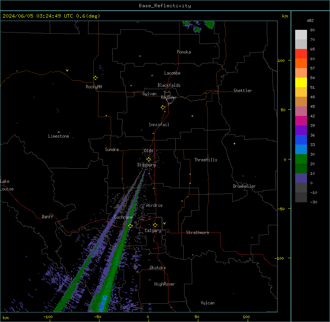The image size is (330, 322).
Task: Click the asterisk marker above Limestone
Action: [59, 132]
